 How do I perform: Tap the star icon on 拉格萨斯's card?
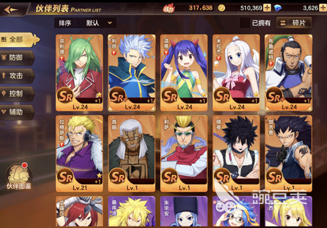tap(99, 175)
